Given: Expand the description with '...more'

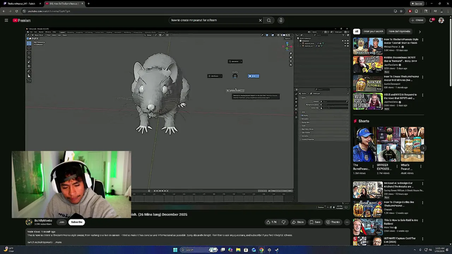Looking at the screenshot, I should (x=58, y=242).
